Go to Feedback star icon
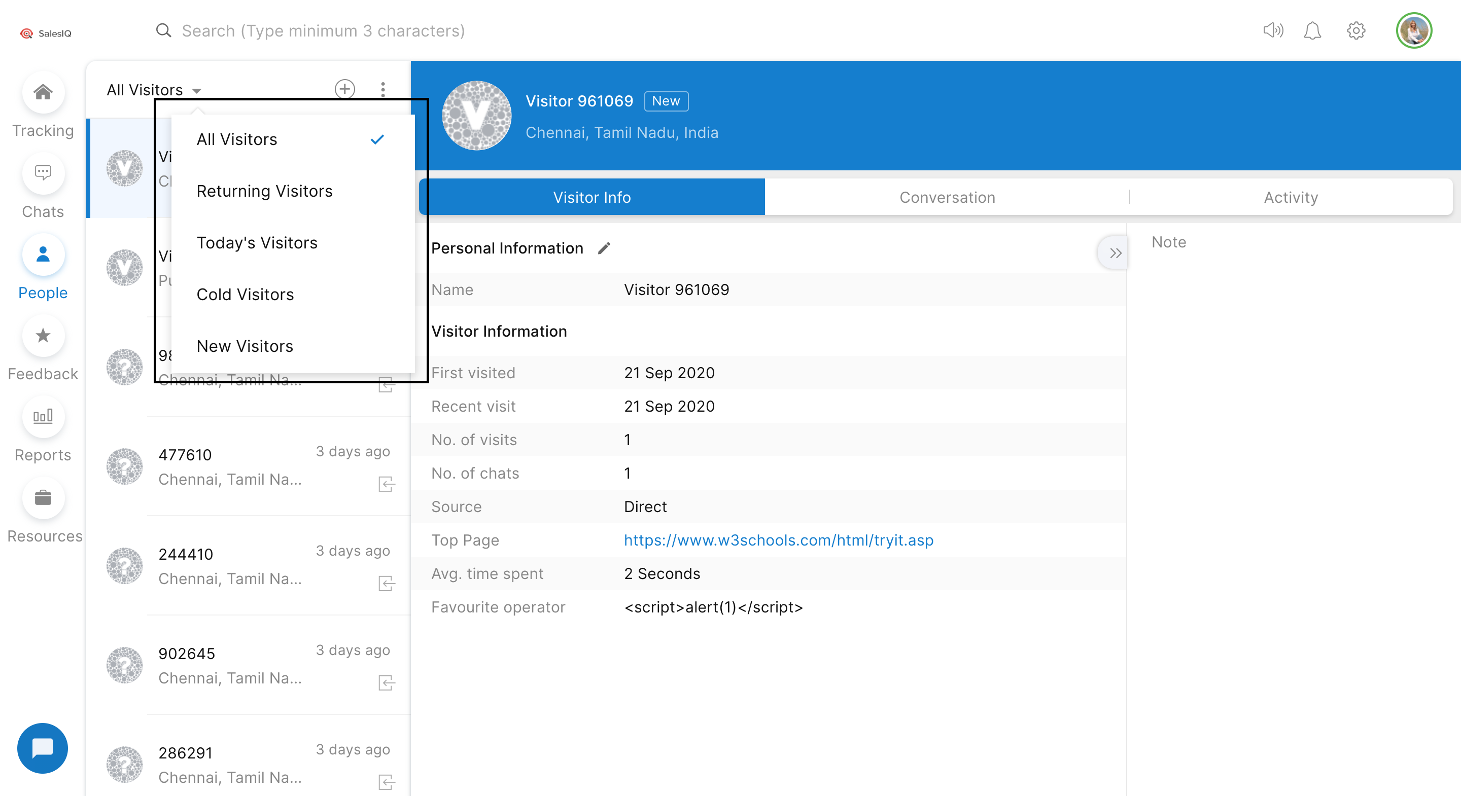The width and height of the screenshot is (1461, 796). (43, 335)
